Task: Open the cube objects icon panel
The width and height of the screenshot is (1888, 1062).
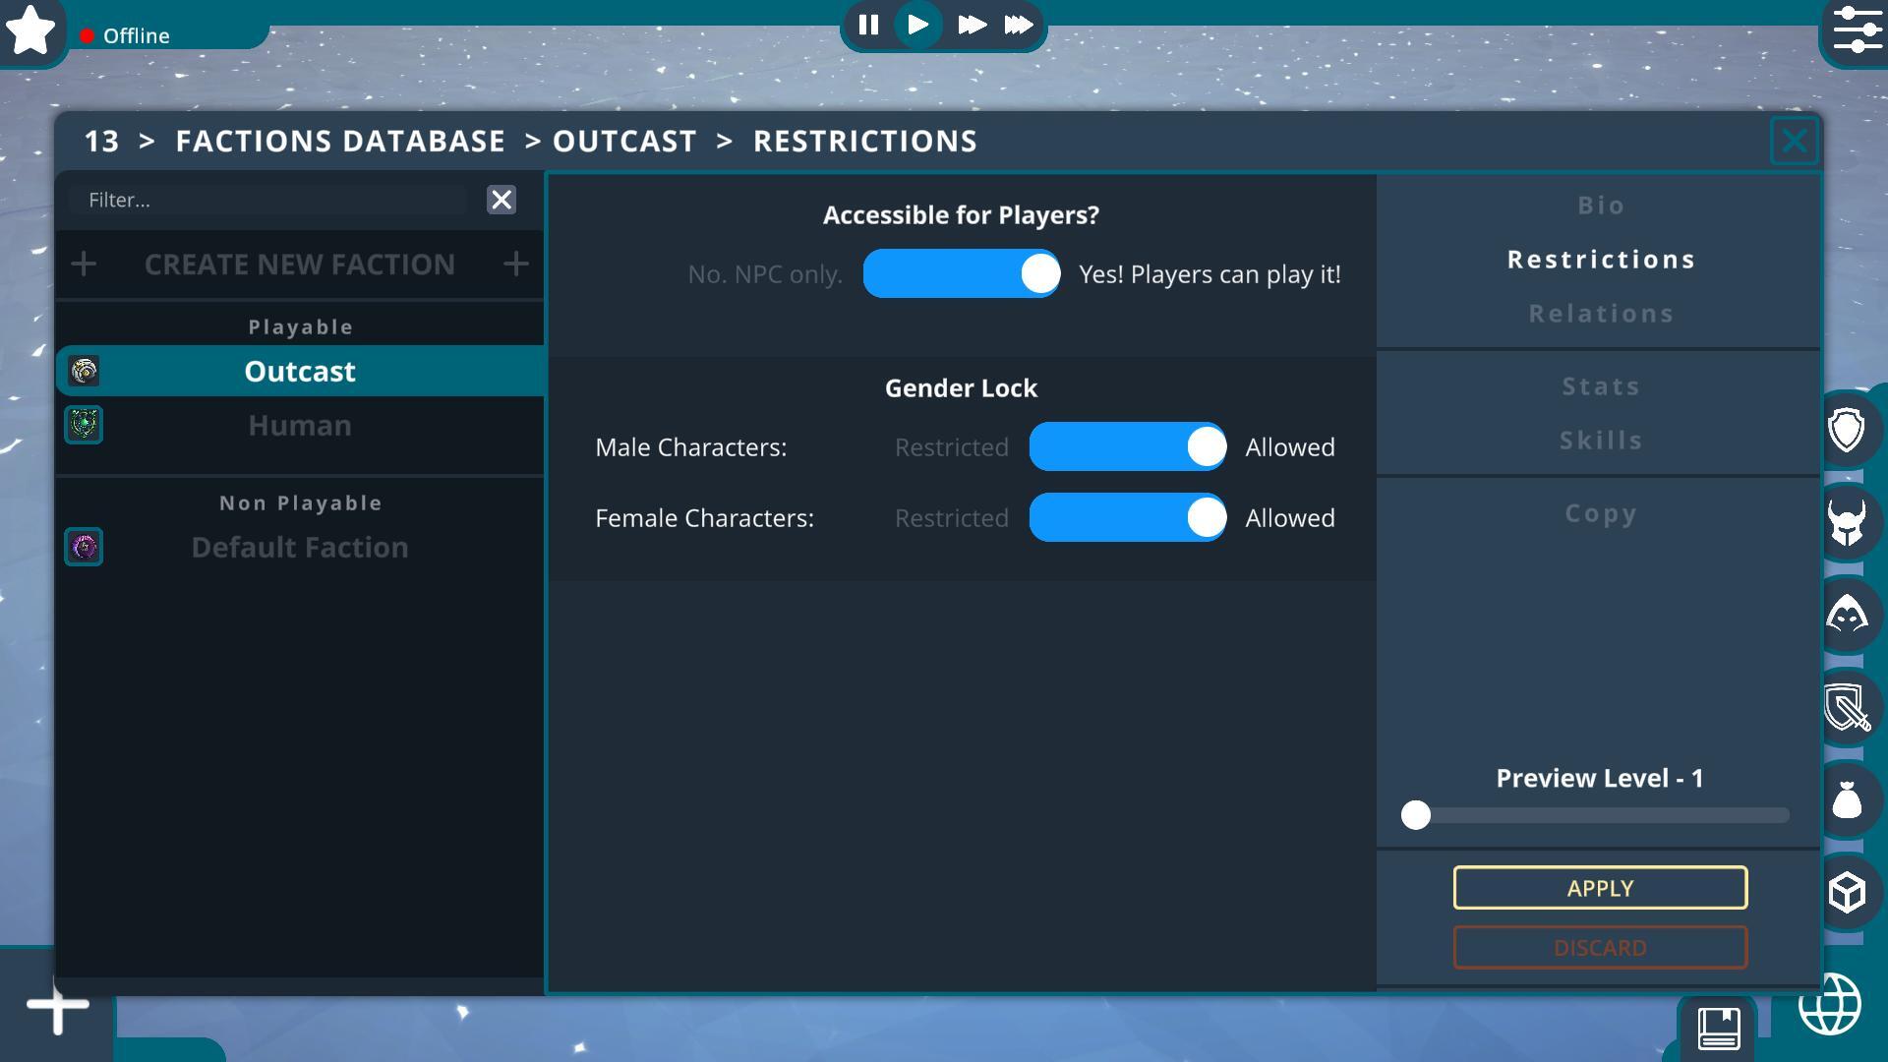Action: pos(1847,892)
